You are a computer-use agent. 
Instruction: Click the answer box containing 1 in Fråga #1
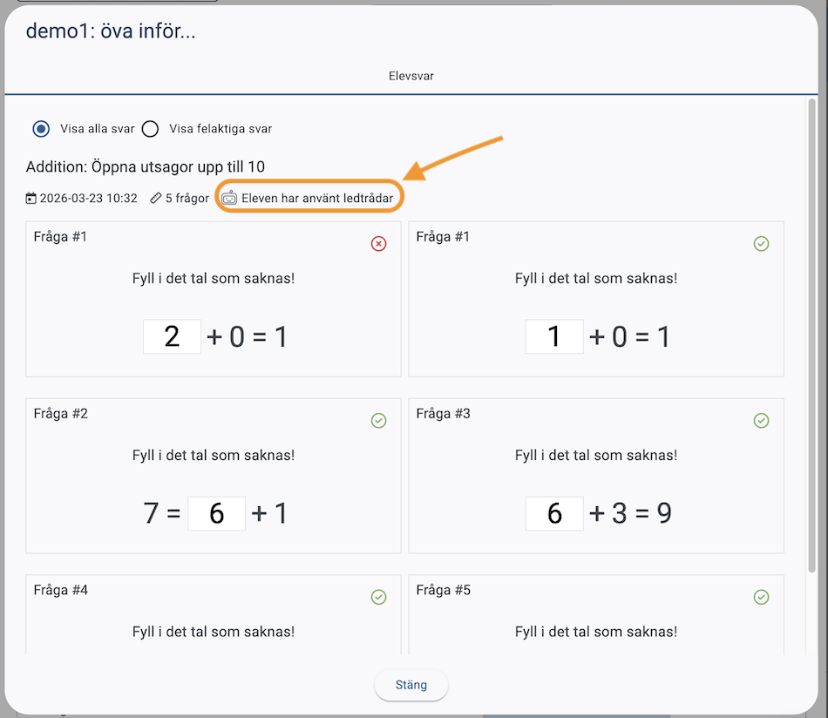[x=554, y=336]
